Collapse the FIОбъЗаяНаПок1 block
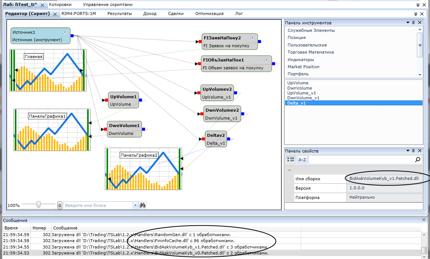 [x=266, y=60]
